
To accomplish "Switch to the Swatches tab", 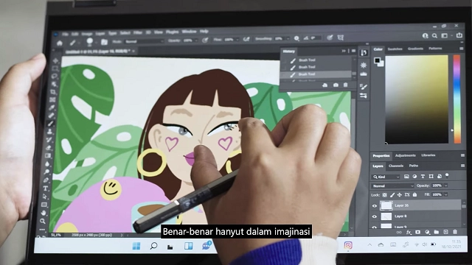I will click(x=395, y=49).
